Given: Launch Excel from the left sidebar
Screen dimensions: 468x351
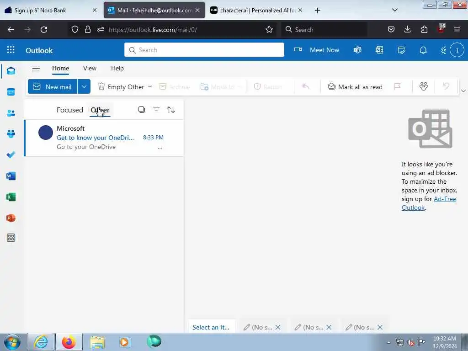Looking at the screenshot, I should (11, 197).
